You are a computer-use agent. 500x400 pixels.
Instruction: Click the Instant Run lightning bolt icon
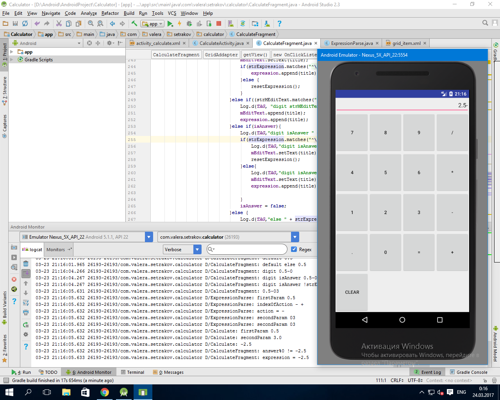click(x=180, y=24)
